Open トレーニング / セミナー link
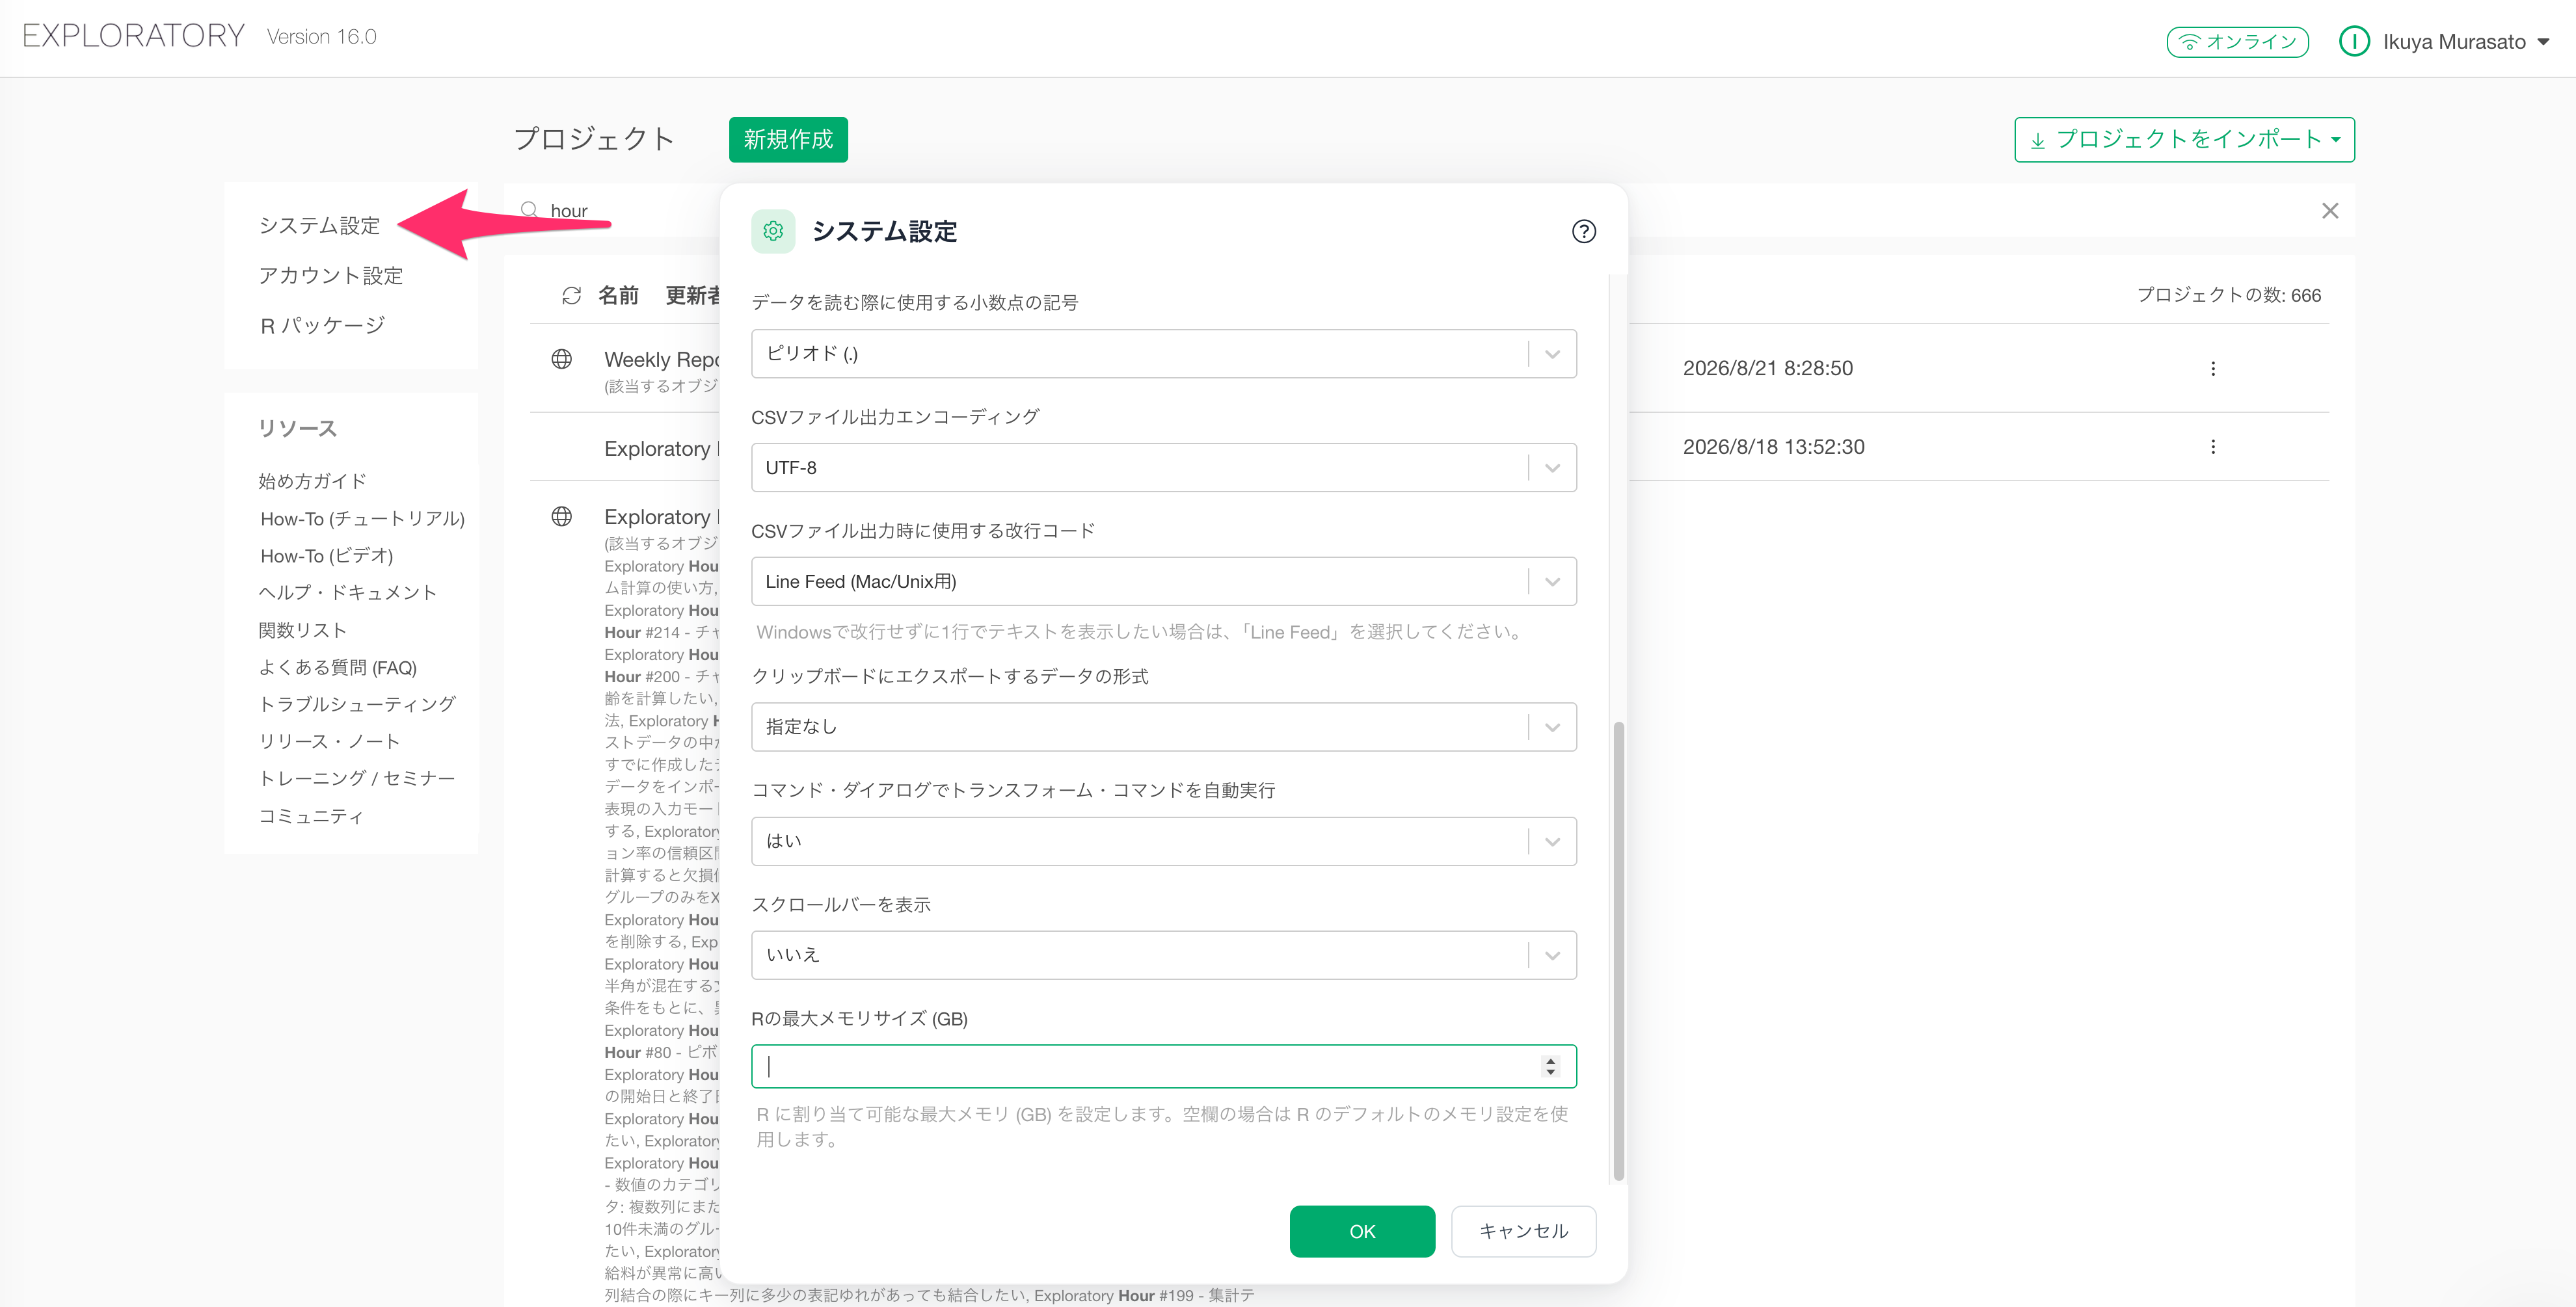This screenshot has width=2576, height=1307. click(x=356, y=778)
